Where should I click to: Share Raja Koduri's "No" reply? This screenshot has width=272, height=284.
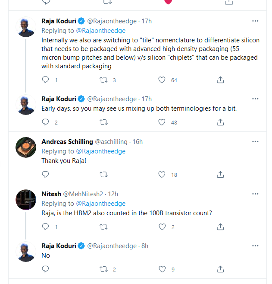click(220, 269)
